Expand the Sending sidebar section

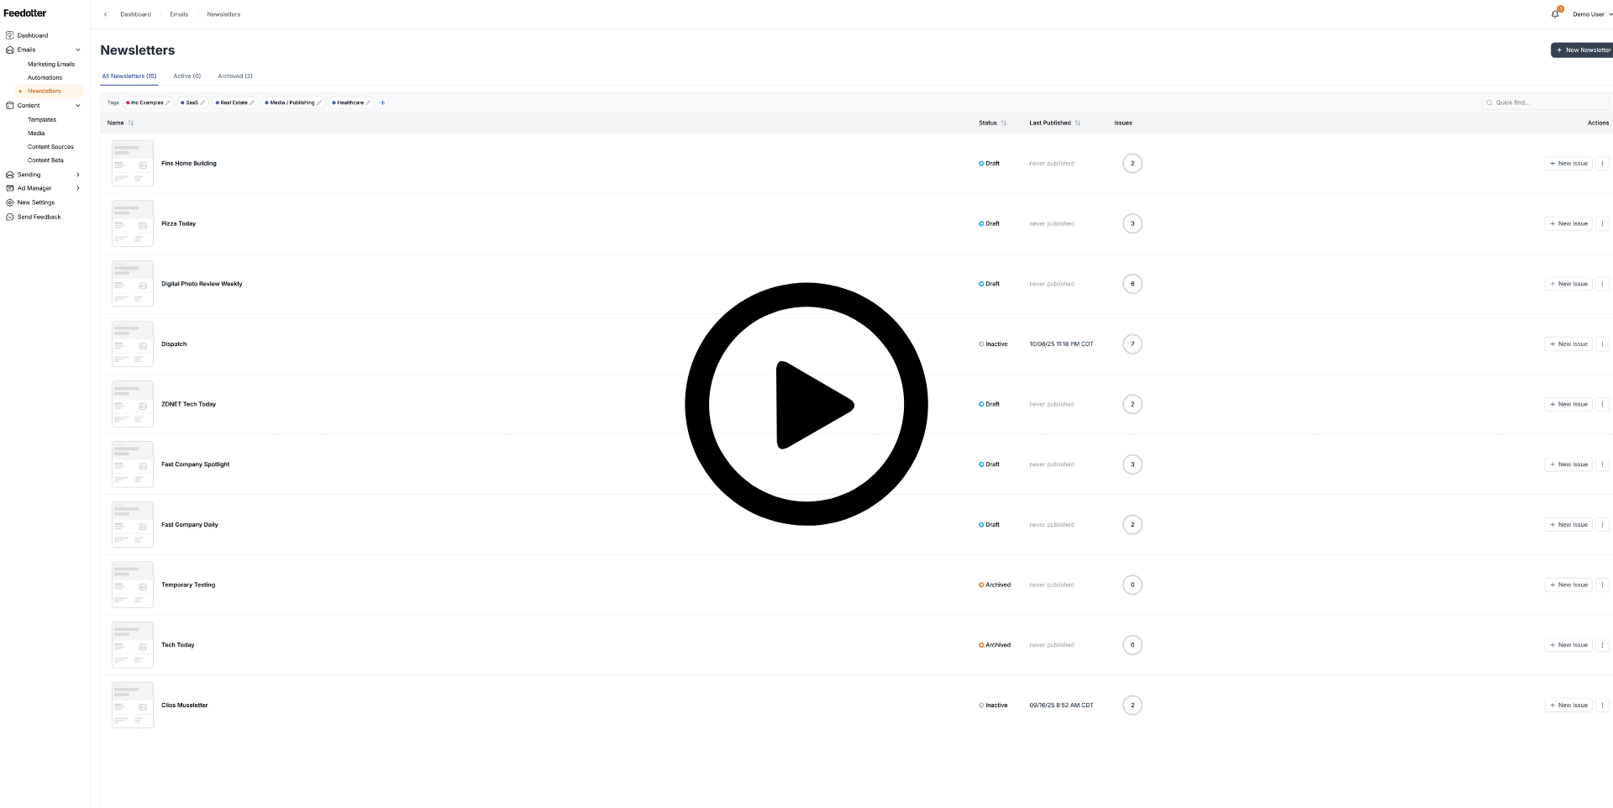click(x=78, y=175)
